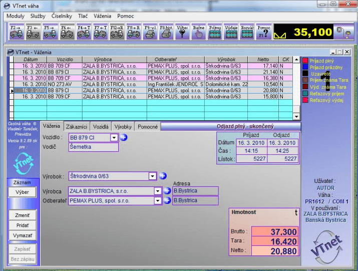Viewport: 358px width, 271px height.
Task: Click the Pridať button
Action: pos(23,225)
